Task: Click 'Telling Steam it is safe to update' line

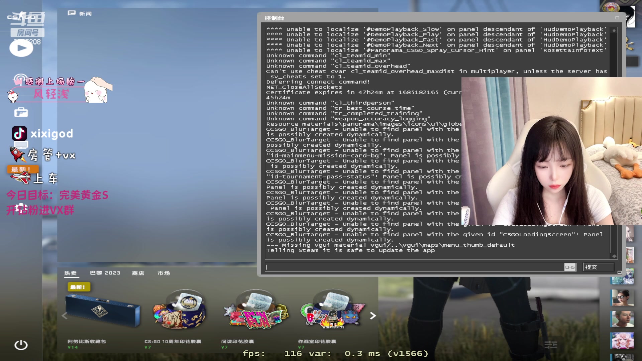Action: (x=350, y=250)
